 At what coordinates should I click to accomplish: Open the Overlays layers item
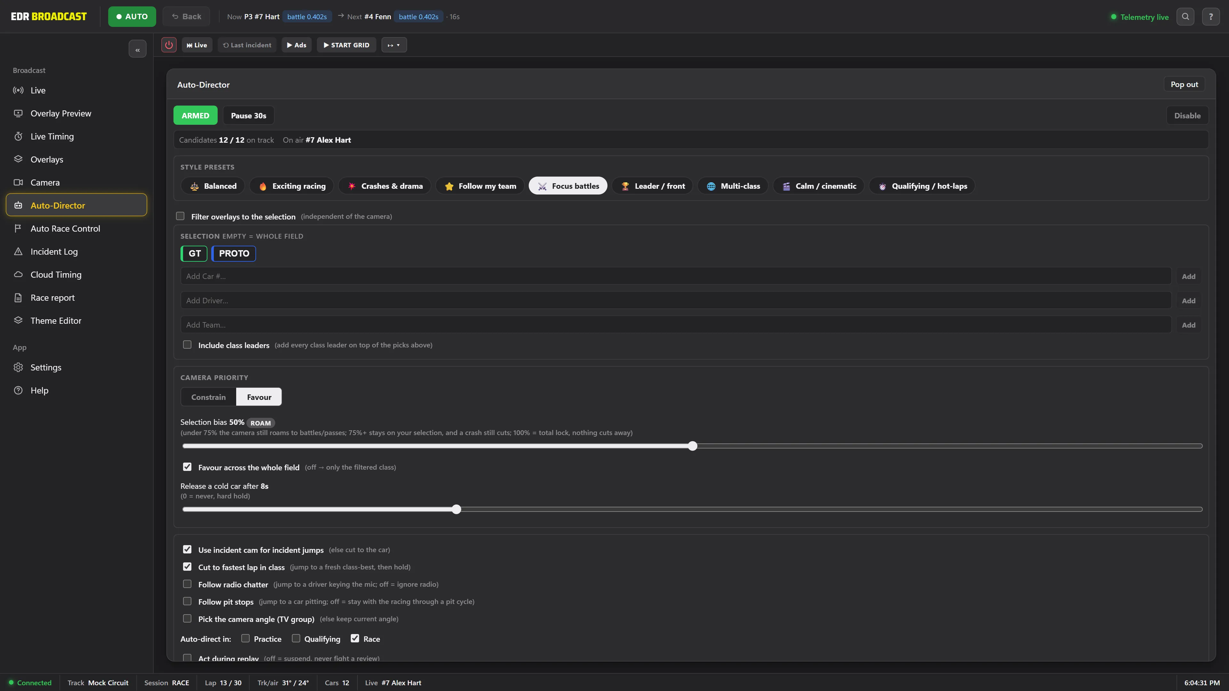[76, 159]
